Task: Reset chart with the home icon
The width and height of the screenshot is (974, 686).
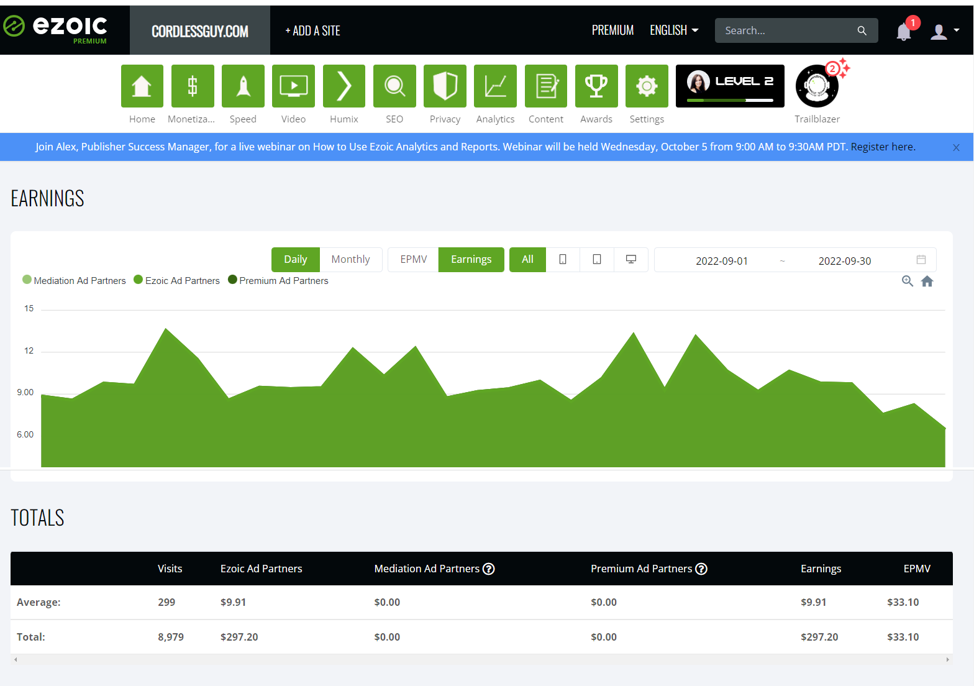Action: [x=927, y=281]
